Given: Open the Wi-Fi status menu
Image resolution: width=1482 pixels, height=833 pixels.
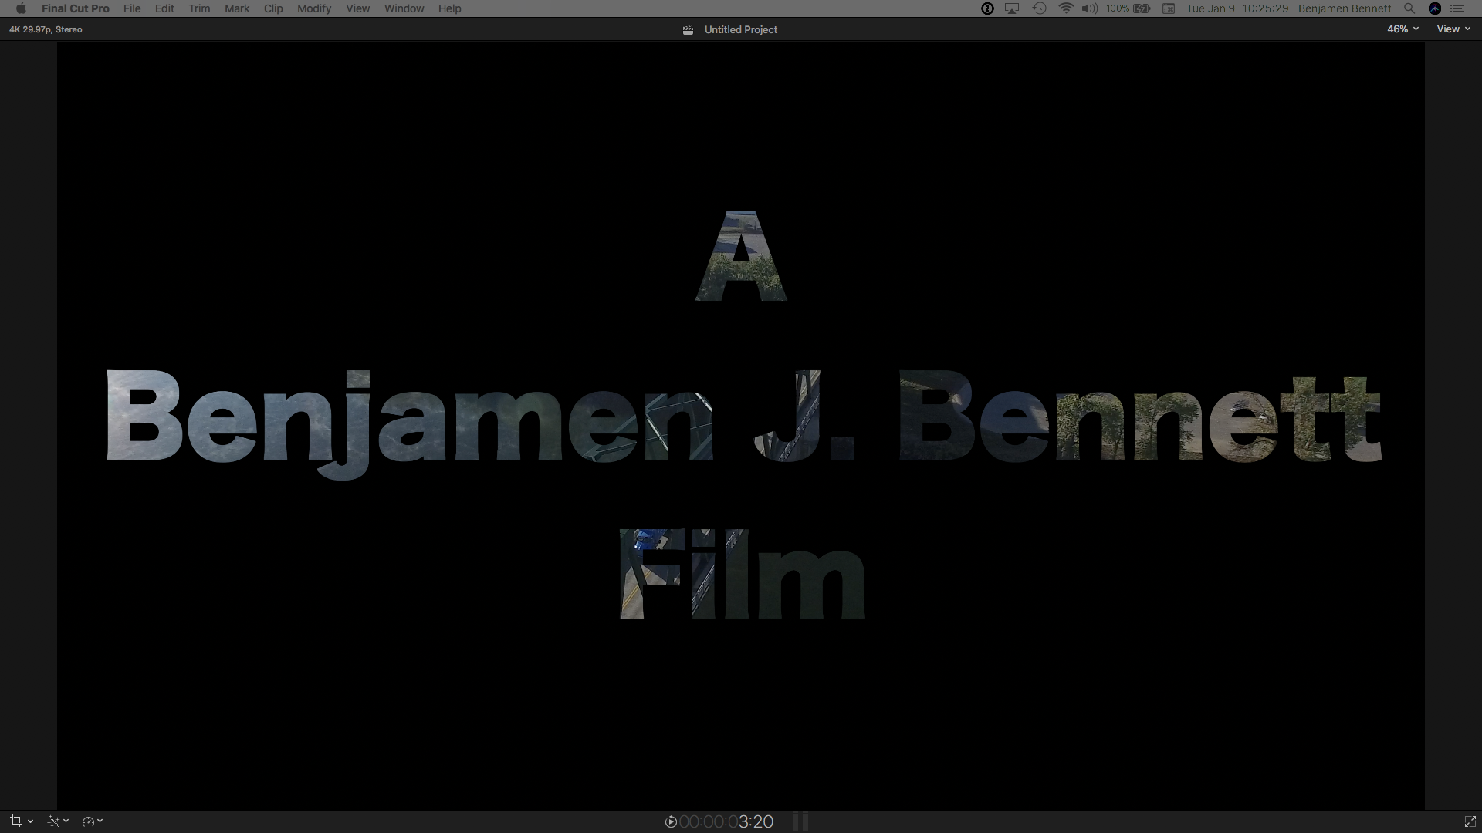Looking at the screenshot, I should 1066,8.
